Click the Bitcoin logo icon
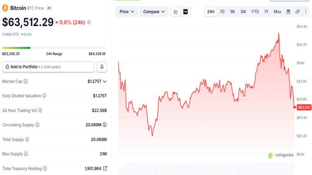The image size is (312, 175). (x=5, y=8)
